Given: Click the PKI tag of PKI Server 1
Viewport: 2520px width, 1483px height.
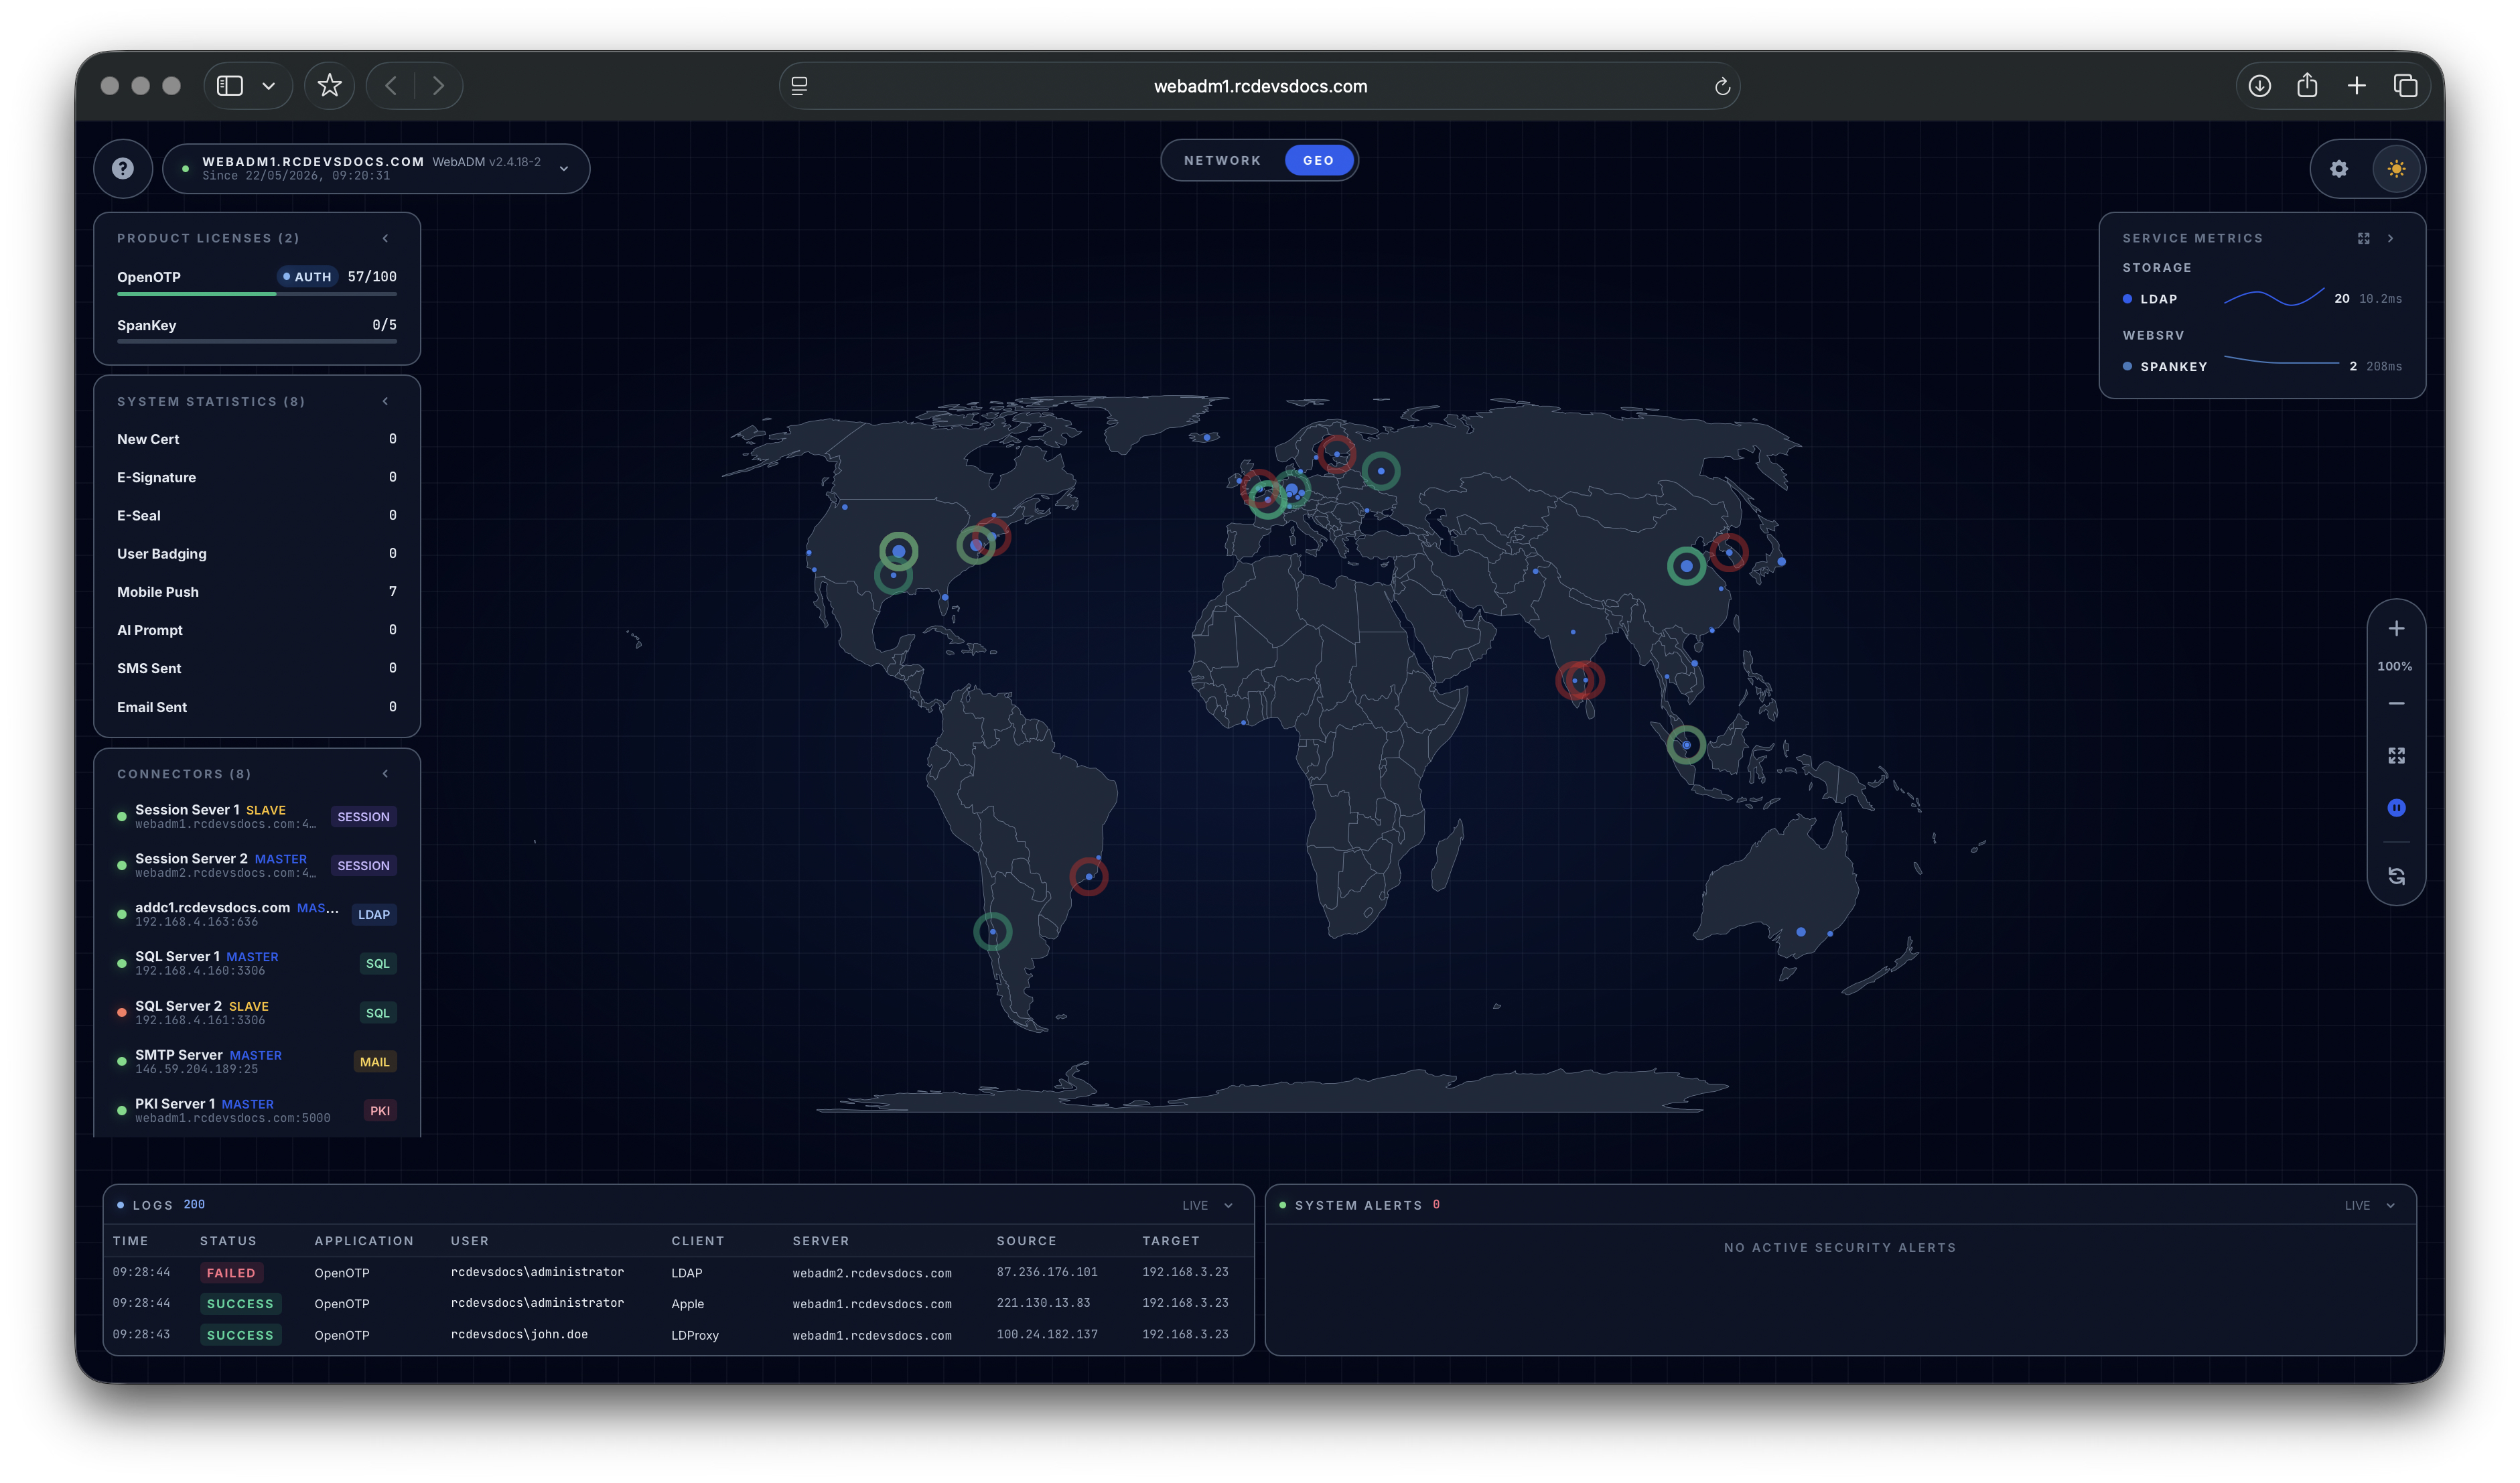Looking at the screenshot, I should [x=380, y=1111].
